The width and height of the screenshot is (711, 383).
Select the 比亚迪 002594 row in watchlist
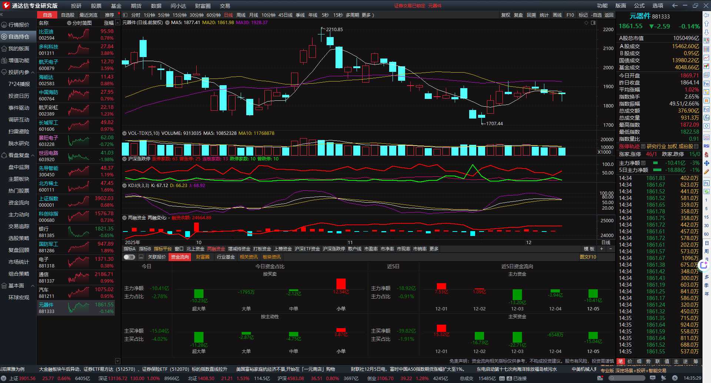coord(76,35)
